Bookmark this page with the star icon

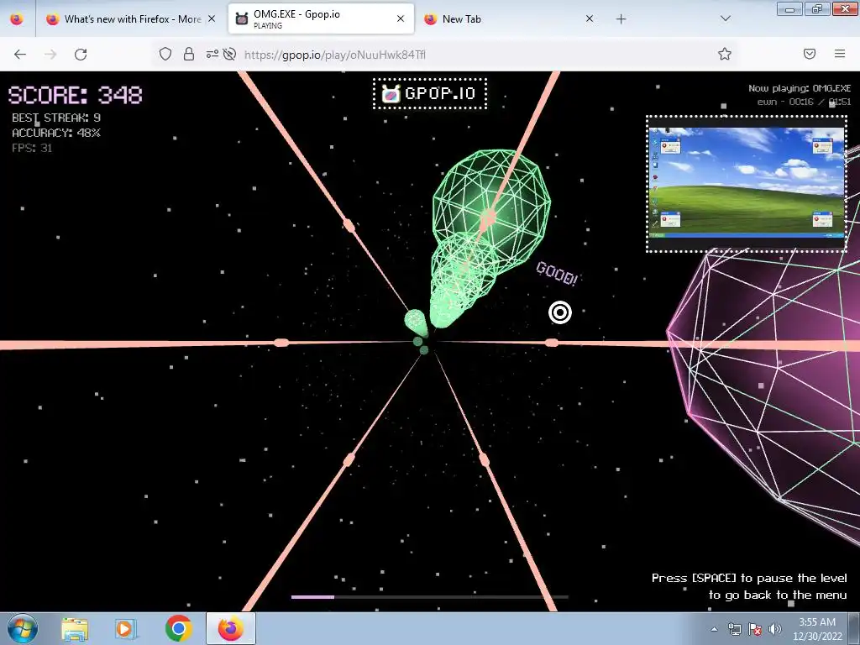coord(725,54)
